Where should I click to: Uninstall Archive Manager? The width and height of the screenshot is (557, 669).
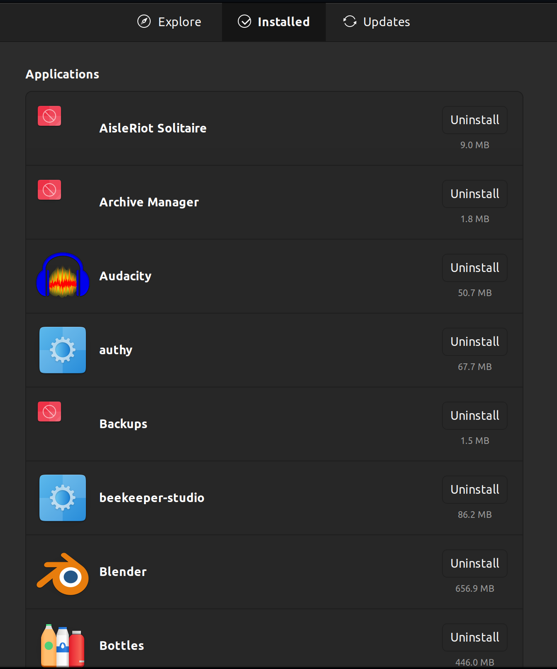[474, 194]
